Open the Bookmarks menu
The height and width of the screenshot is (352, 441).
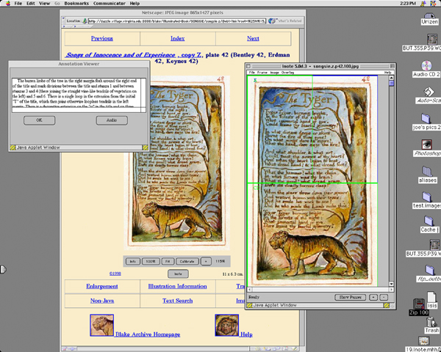(76, 4)
